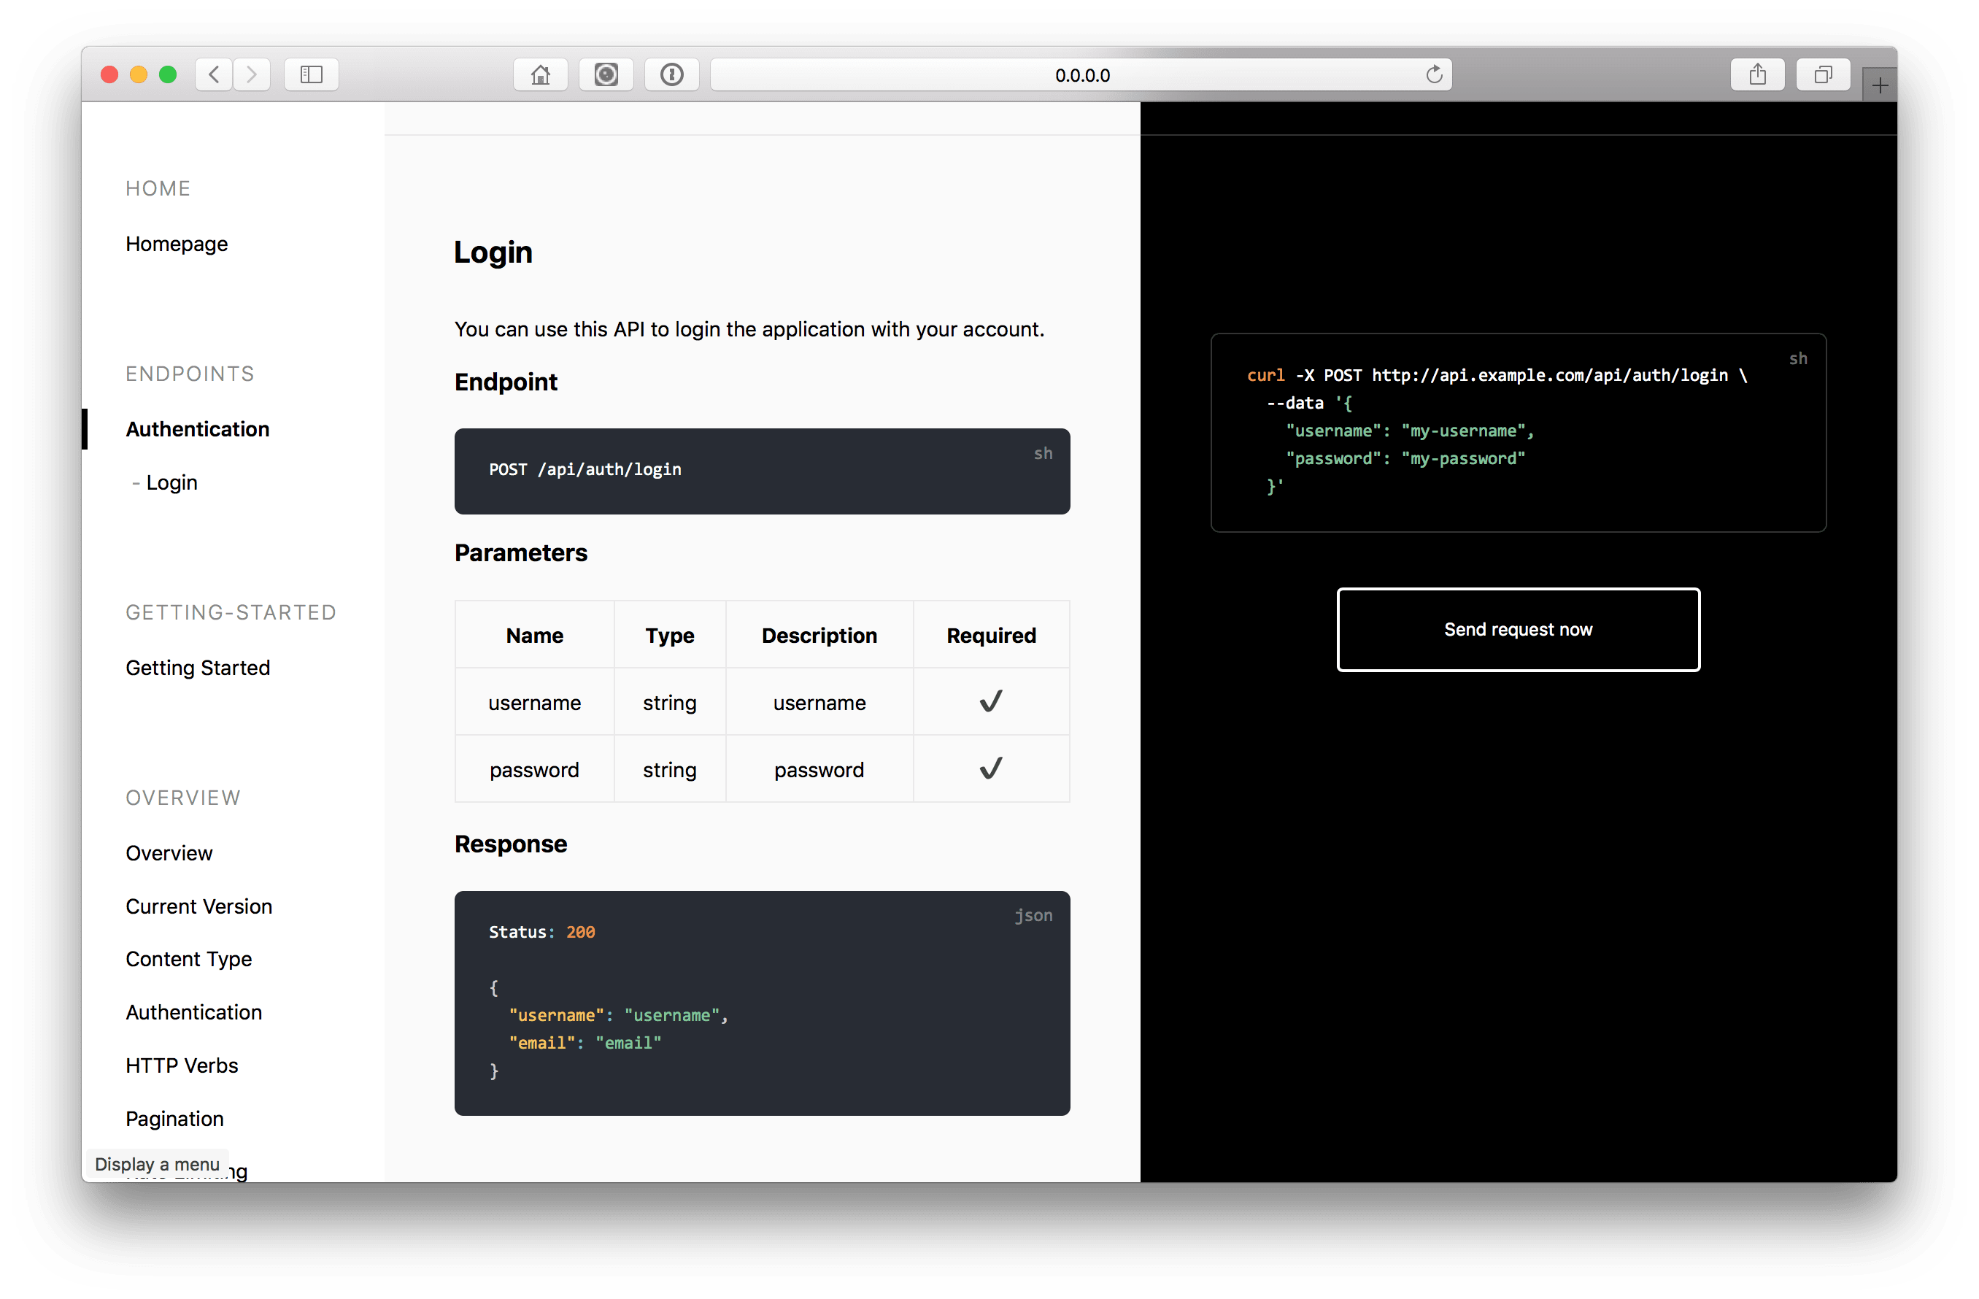Open Pagination in the sidebar

pyautogui.click(x=174, y=1119)
